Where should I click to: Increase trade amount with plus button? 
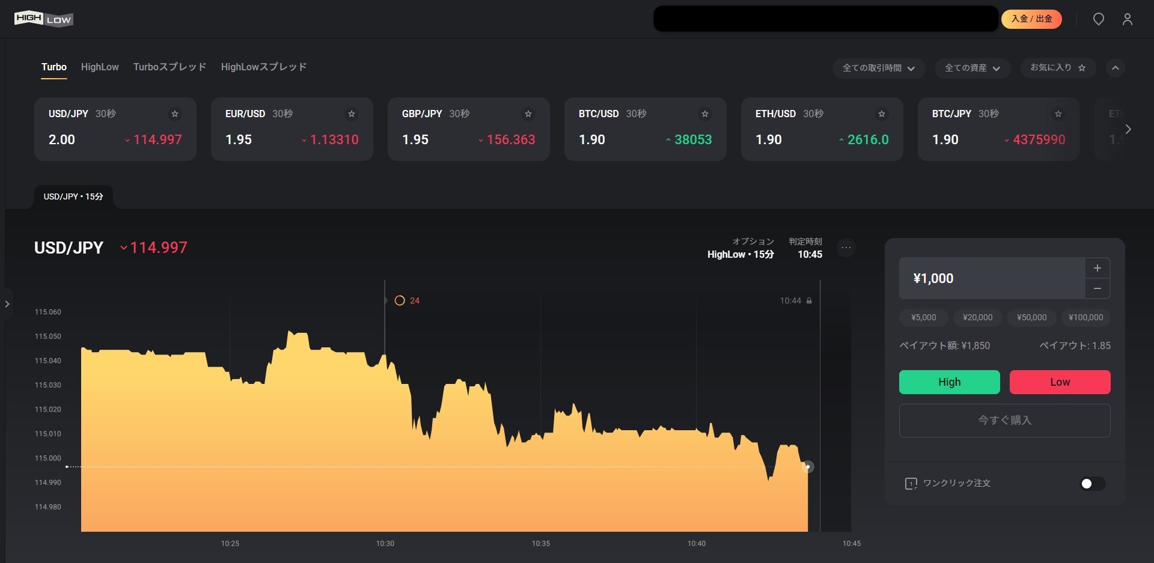[1097, 268]
